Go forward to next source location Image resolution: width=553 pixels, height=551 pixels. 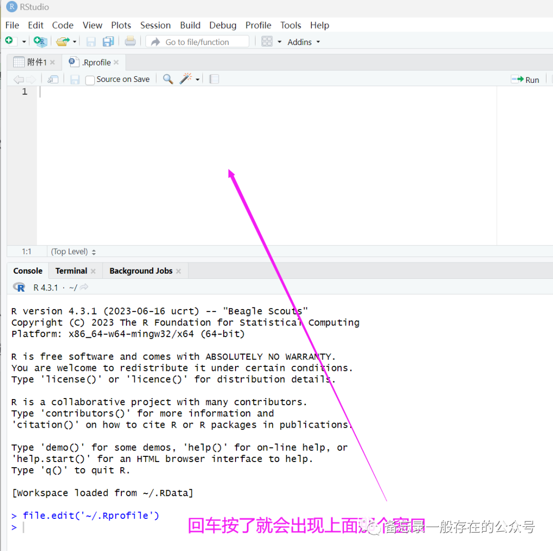pos(31,79)
